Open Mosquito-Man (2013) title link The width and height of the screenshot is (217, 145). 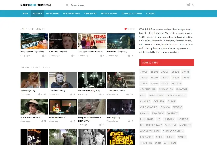pyautogui.click(x=117, y=52)
